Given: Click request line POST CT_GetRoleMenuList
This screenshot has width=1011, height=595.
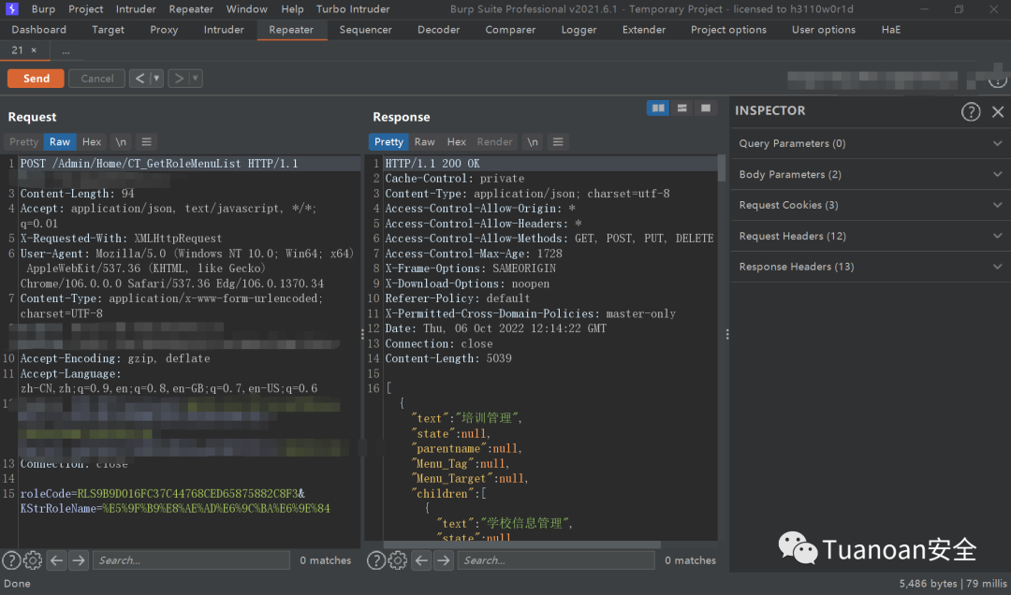Looking at the screenshot, I should click(x=158, y=163).
